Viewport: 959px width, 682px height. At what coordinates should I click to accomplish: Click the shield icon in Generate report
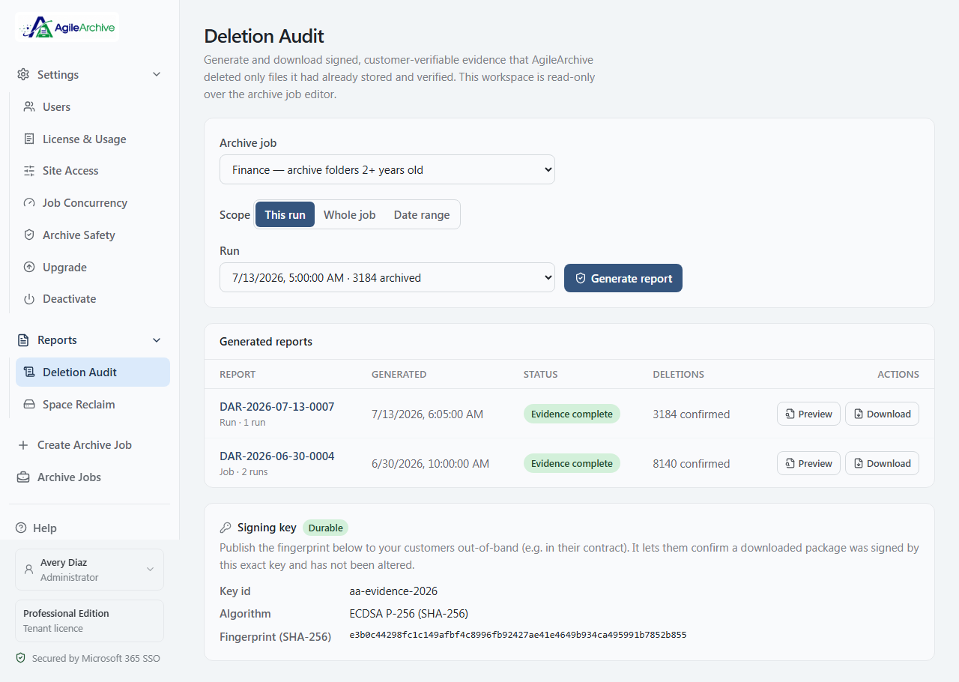[581, 278]
